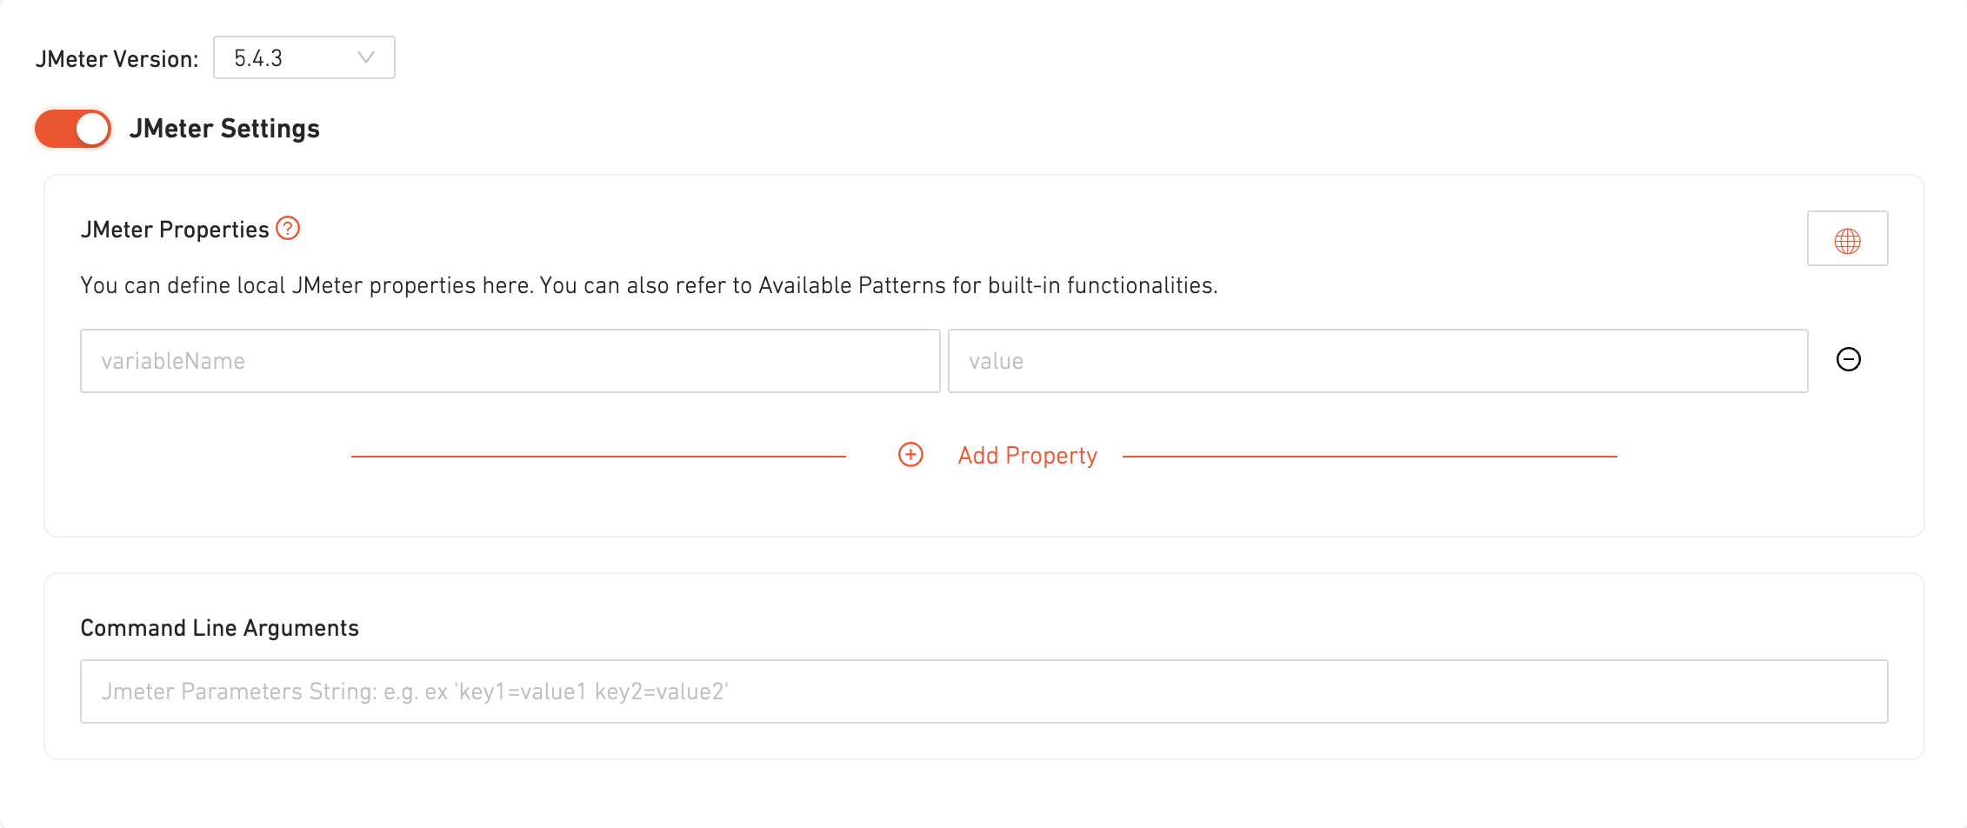
Task: Click the JMeter Properties heading
Action: (175, 230)
